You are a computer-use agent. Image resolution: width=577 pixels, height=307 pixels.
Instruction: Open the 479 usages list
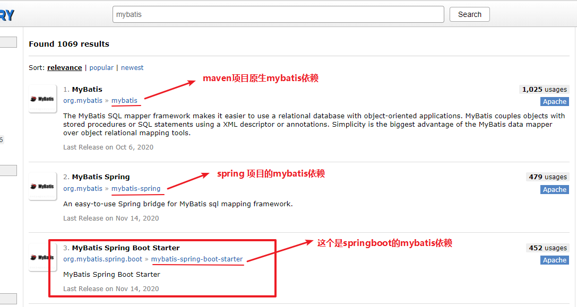[x=547, y=177]
